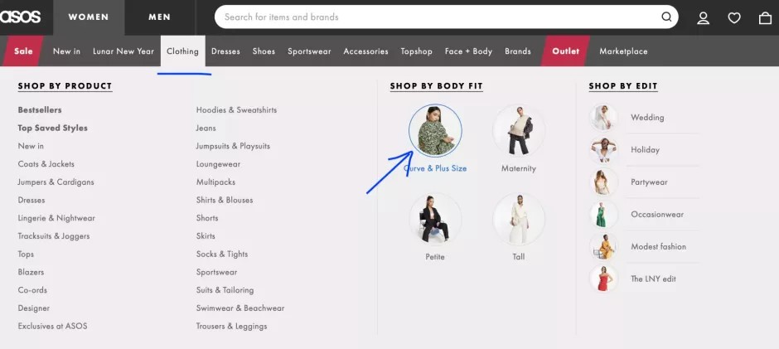779x349 pixels.
Task: Click the Holiday edit thumbnail
Action: point(603,150)
